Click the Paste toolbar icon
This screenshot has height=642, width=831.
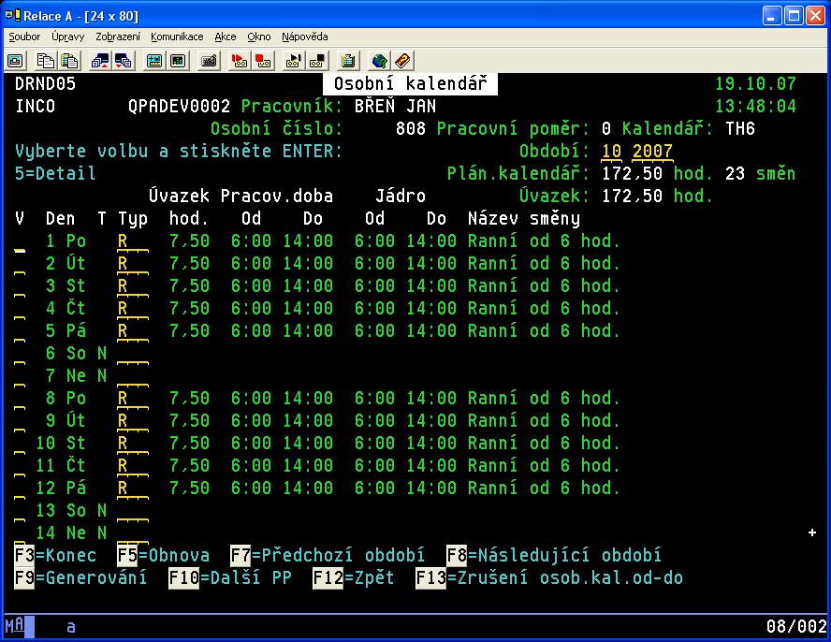coord(69,61)
